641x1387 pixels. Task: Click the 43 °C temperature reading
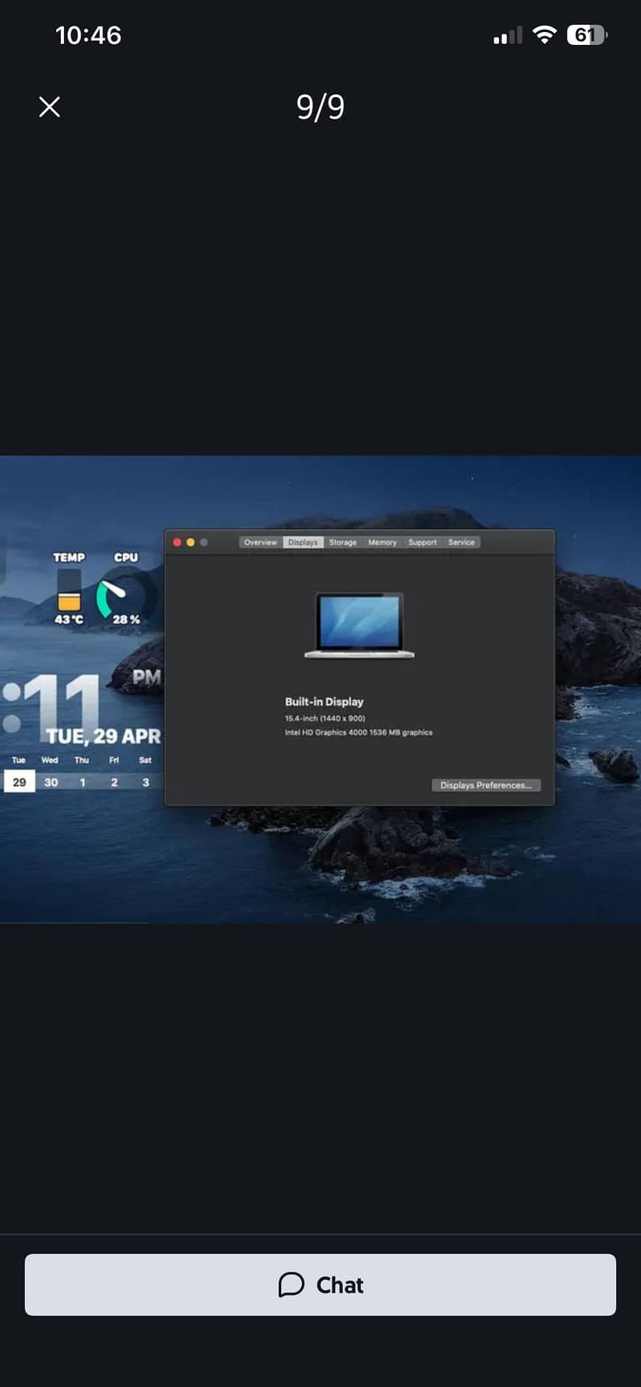69,619
